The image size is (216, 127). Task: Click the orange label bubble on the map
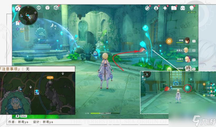[50, 78]
